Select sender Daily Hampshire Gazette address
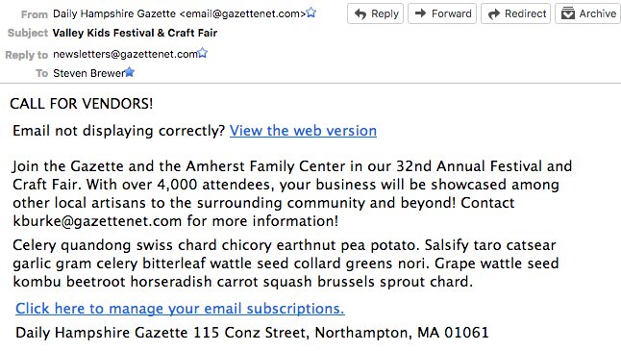621x351 pixels. click(180, 13)
